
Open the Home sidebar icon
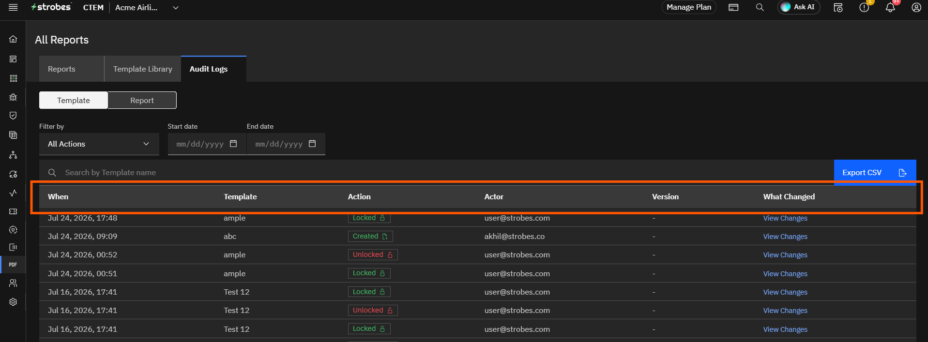pos(13,39)
